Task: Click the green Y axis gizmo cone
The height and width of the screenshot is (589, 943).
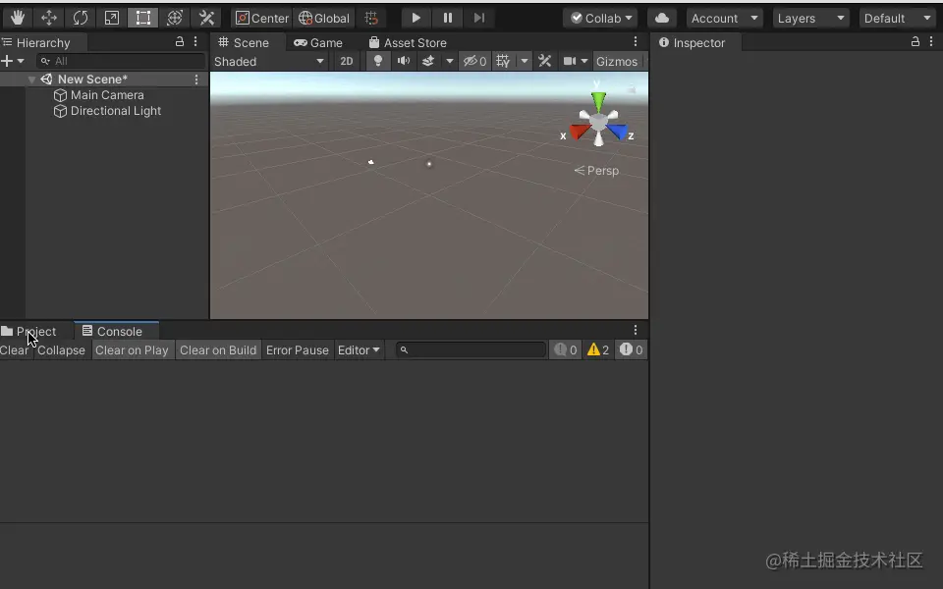Action: click(598, 101)
